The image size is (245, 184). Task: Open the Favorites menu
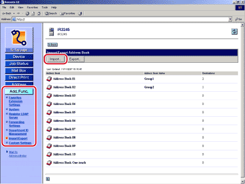pos(32,7)
